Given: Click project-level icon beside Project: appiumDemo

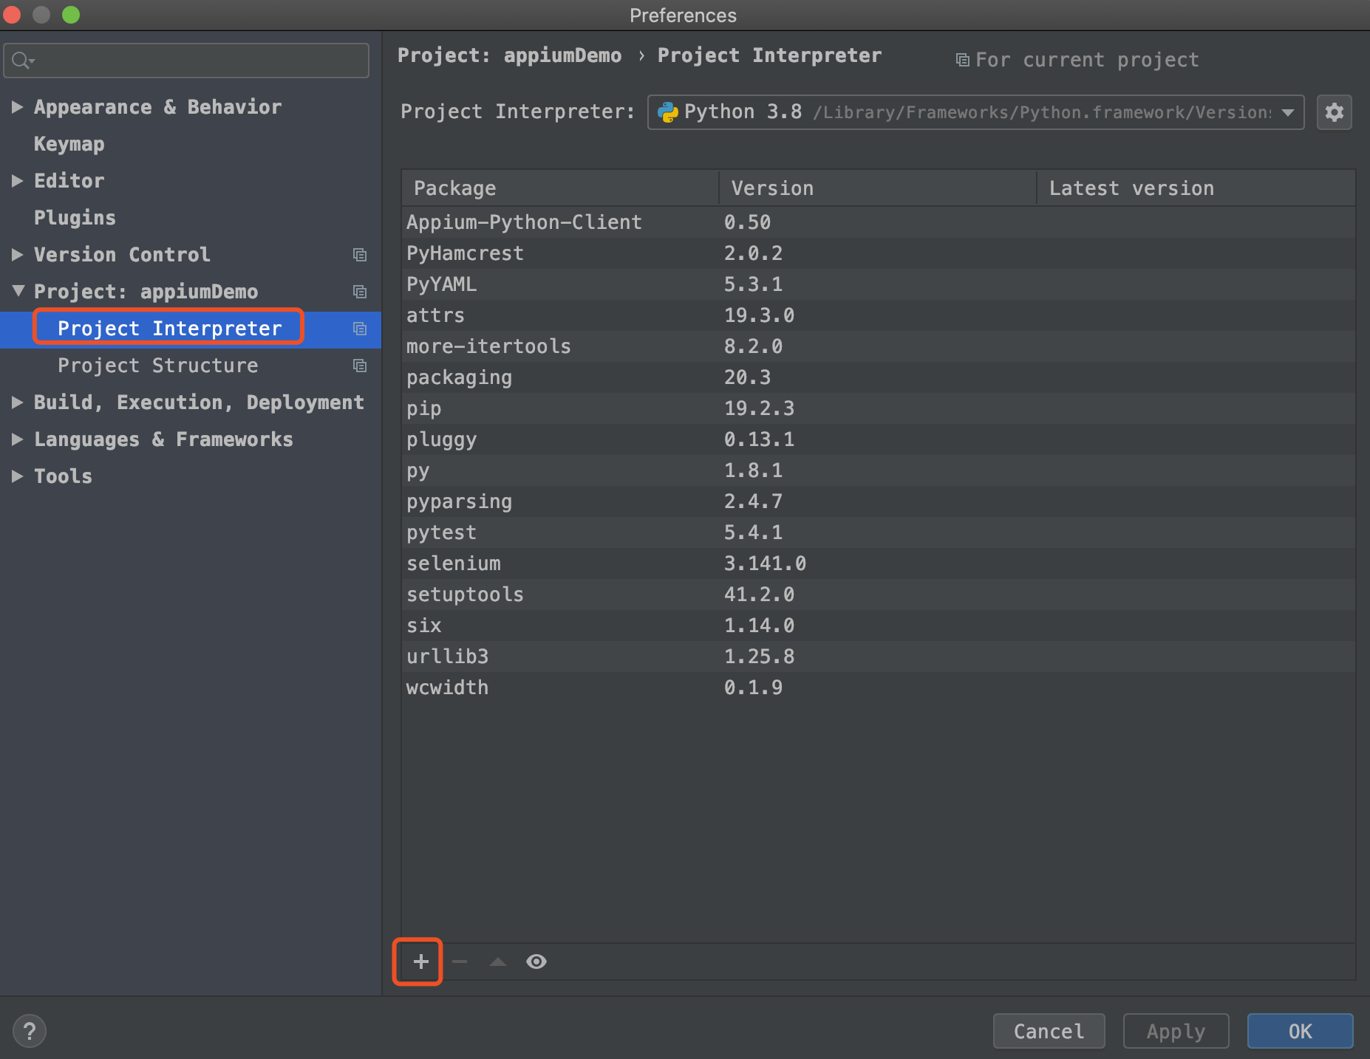Looking at the screenshot, I should tap(360, 292).
